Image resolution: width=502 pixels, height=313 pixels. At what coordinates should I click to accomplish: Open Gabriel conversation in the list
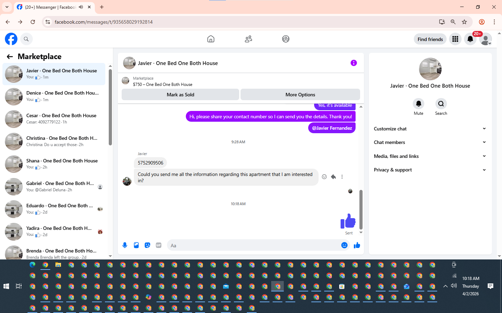pos(54,187)
